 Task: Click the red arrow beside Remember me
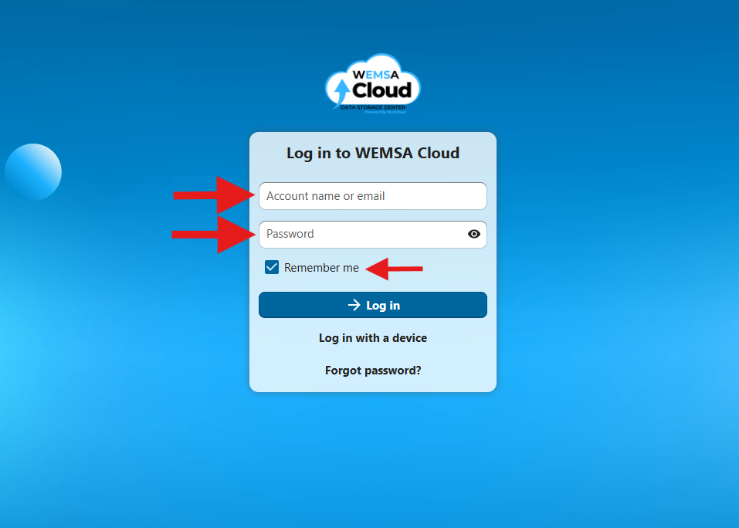point(394,269)
